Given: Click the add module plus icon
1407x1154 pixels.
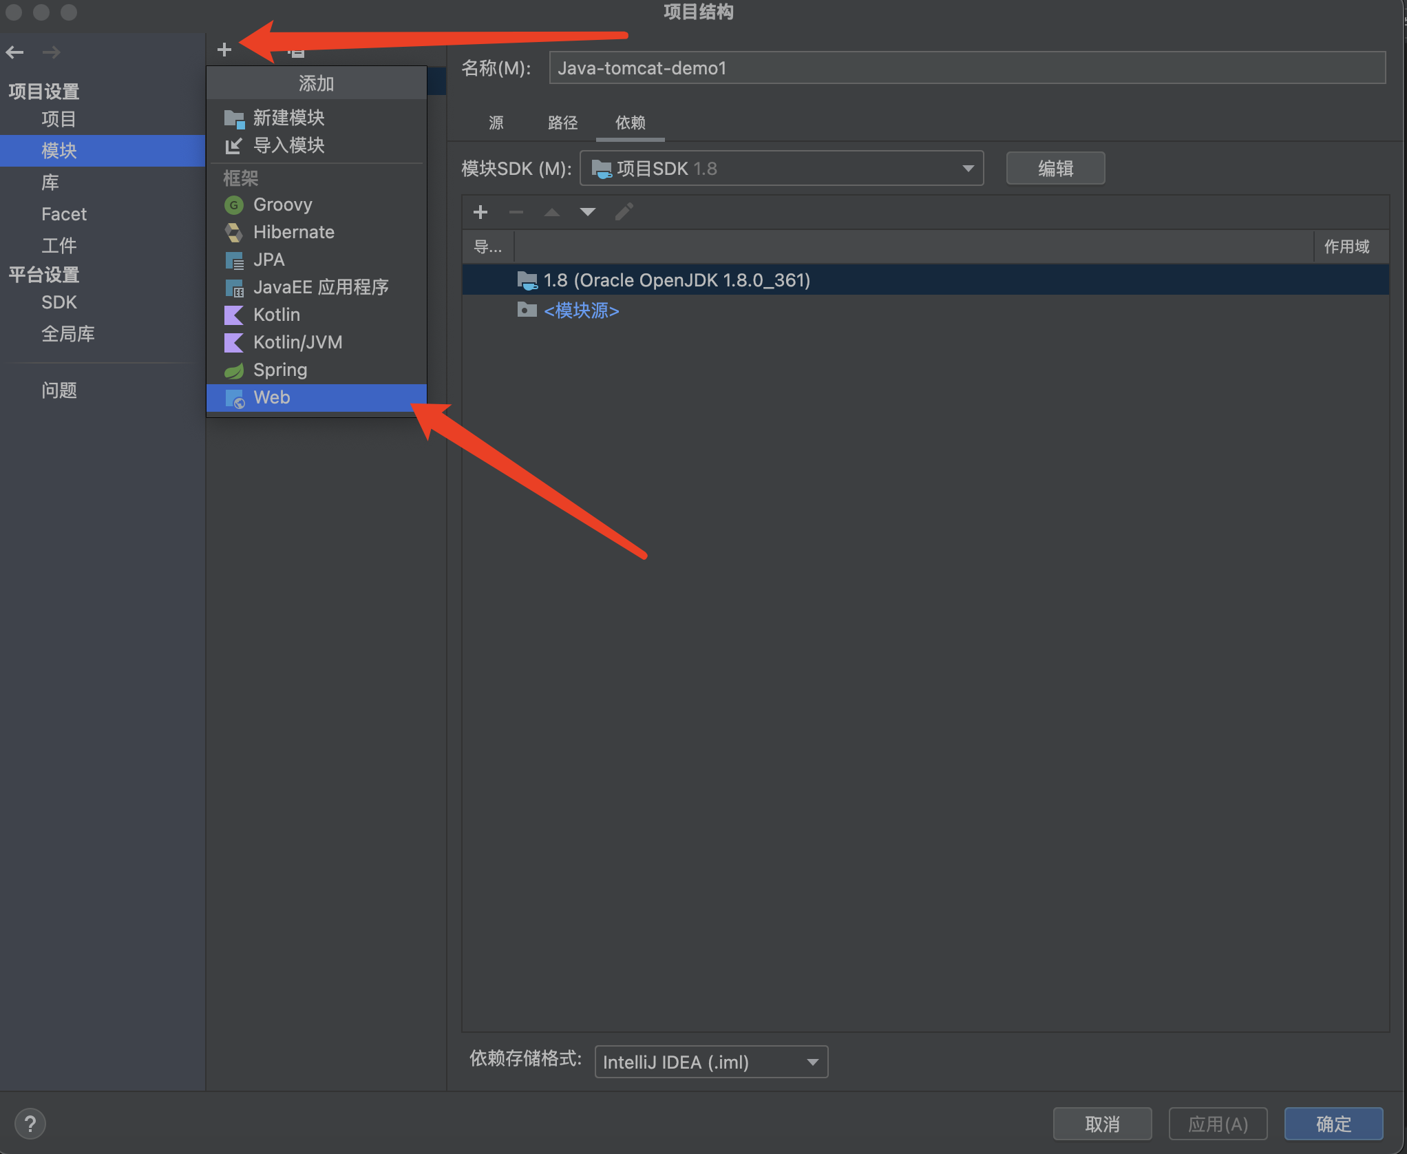Looking at the screenshot, I should pyautogui.click(x=224, y=50).
